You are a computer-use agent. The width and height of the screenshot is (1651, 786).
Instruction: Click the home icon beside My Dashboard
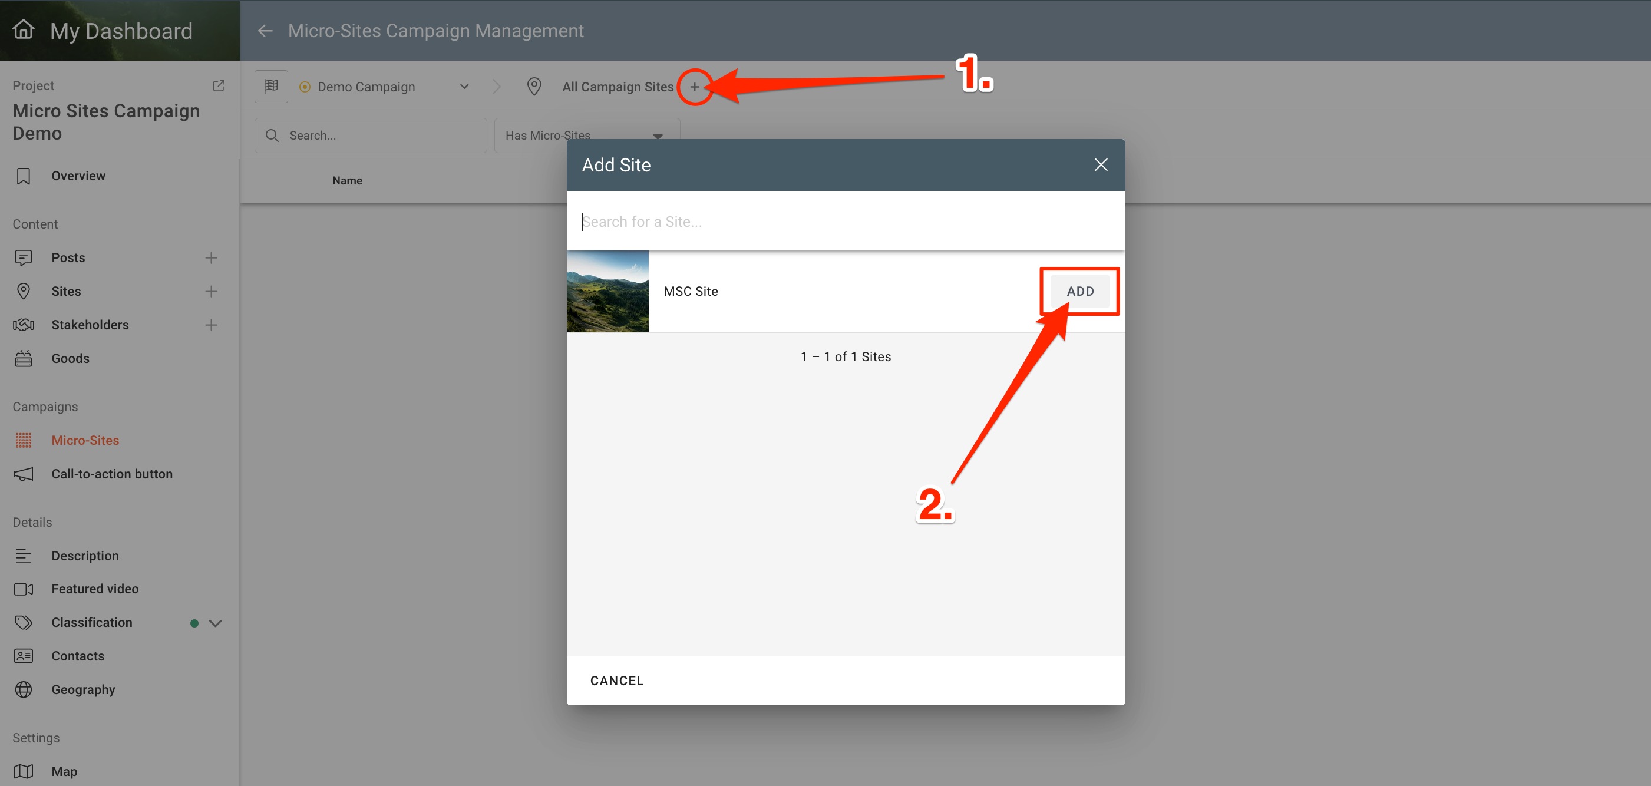click(24, 29)
